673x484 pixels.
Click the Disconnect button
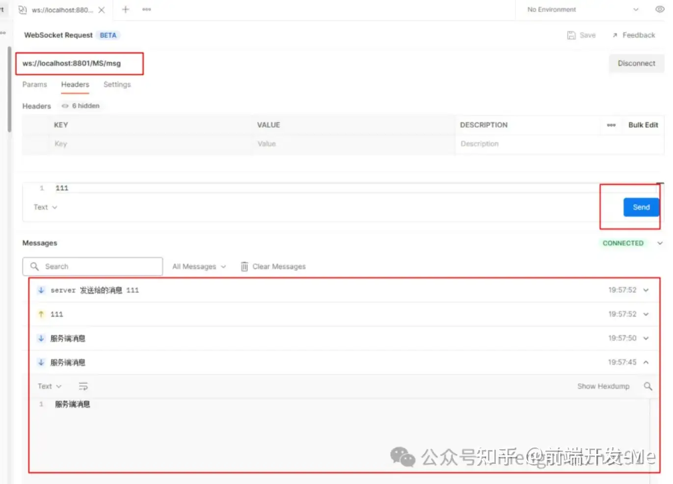636,63
